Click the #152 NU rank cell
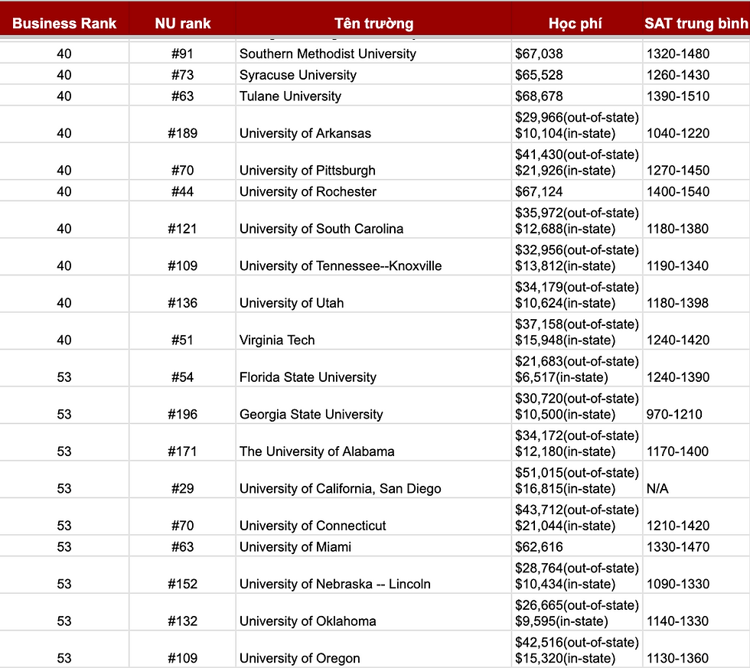Screen dimensions: 750x668 [x=182, y=575]
